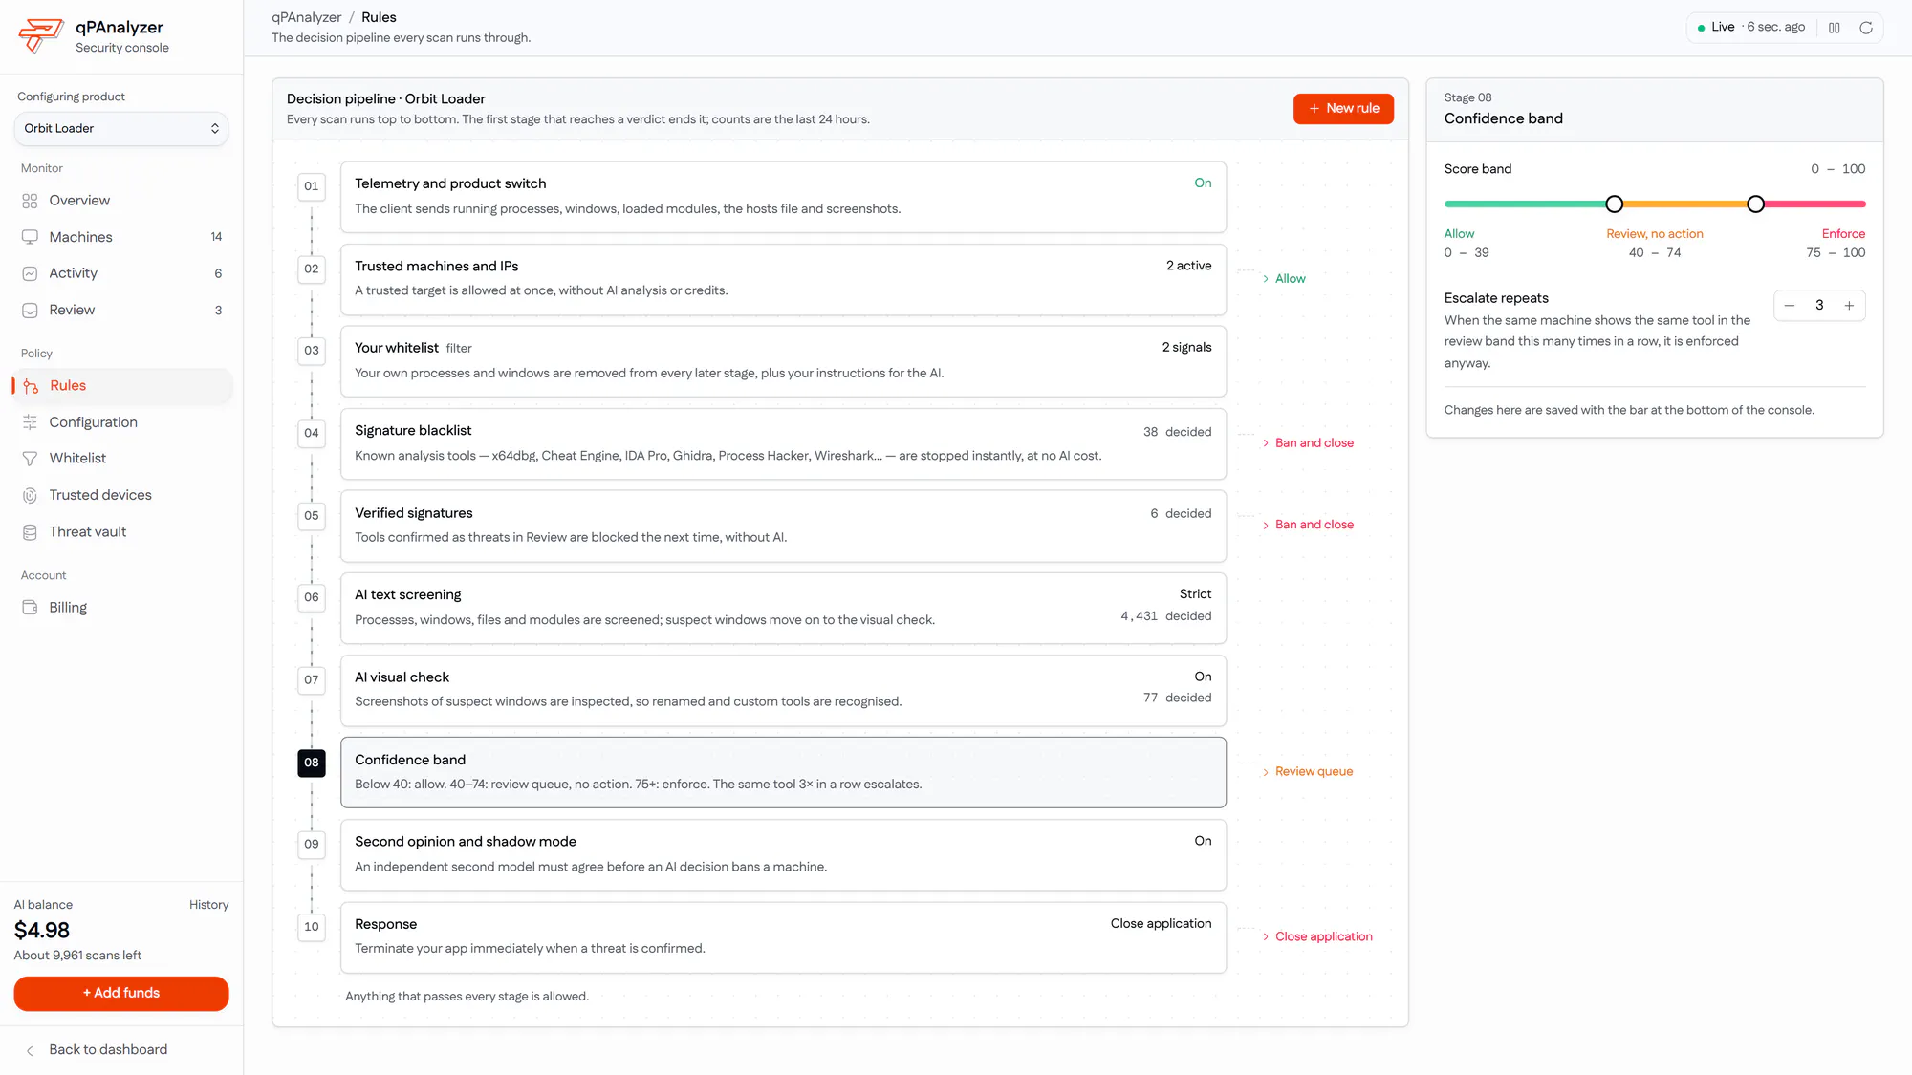Click the Review queue outcome label

point(1314,772)
